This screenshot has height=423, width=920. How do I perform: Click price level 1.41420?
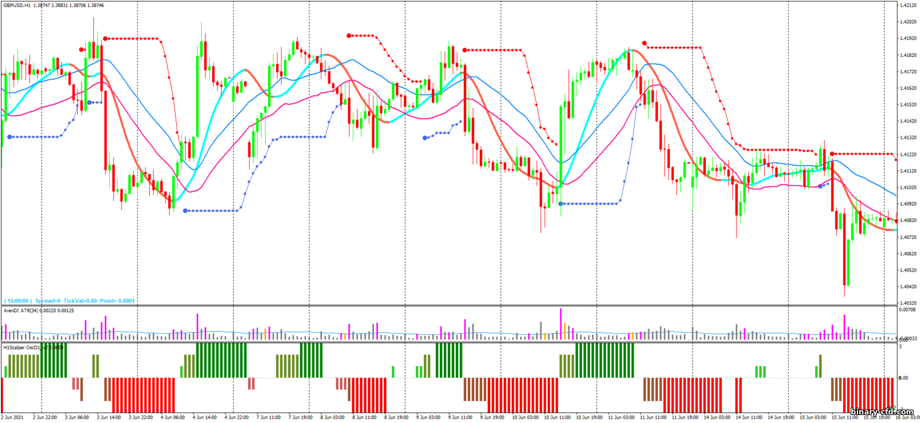908,121
